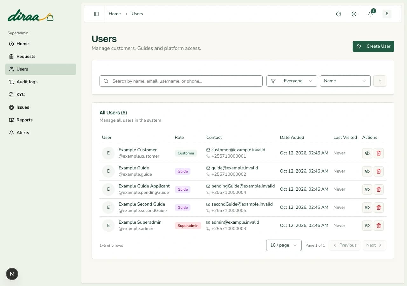Focus the search by name field
This screenshot has width=407, height=286.
coord(181,81)
